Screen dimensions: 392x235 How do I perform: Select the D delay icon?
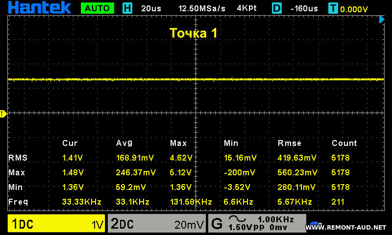click(x=277, y=8)
